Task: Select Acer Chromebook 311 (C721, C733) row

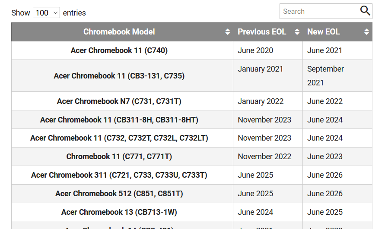Action: click(192, 175)
